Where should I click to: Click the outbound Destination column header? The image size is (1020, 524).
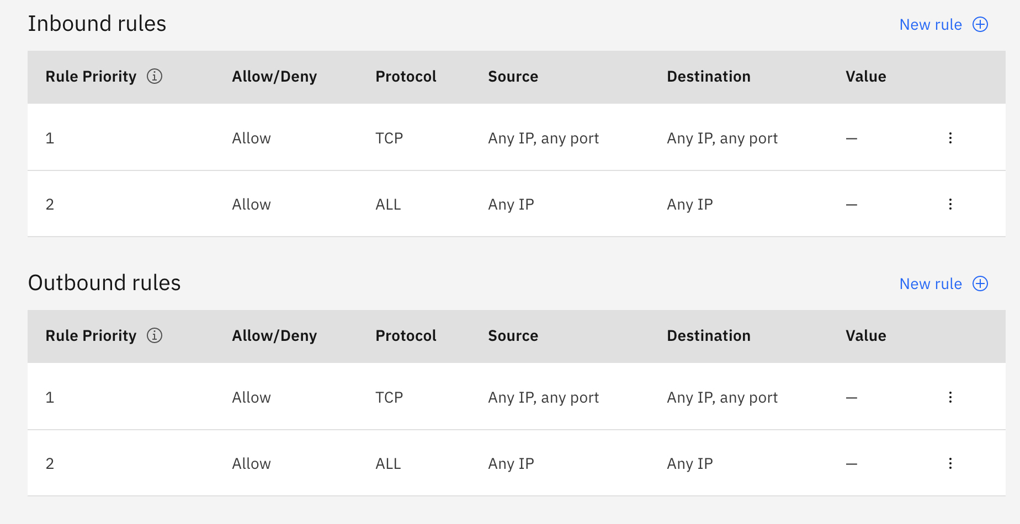[x=708, y=336]
